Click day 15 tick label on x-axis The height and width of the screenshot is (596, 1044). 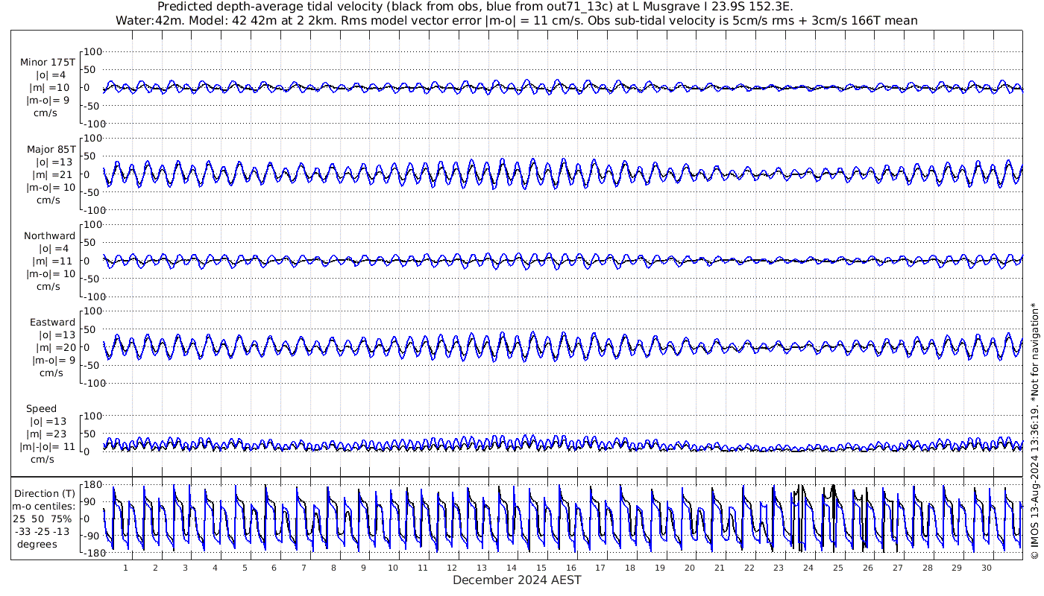(x=541, y=568)
